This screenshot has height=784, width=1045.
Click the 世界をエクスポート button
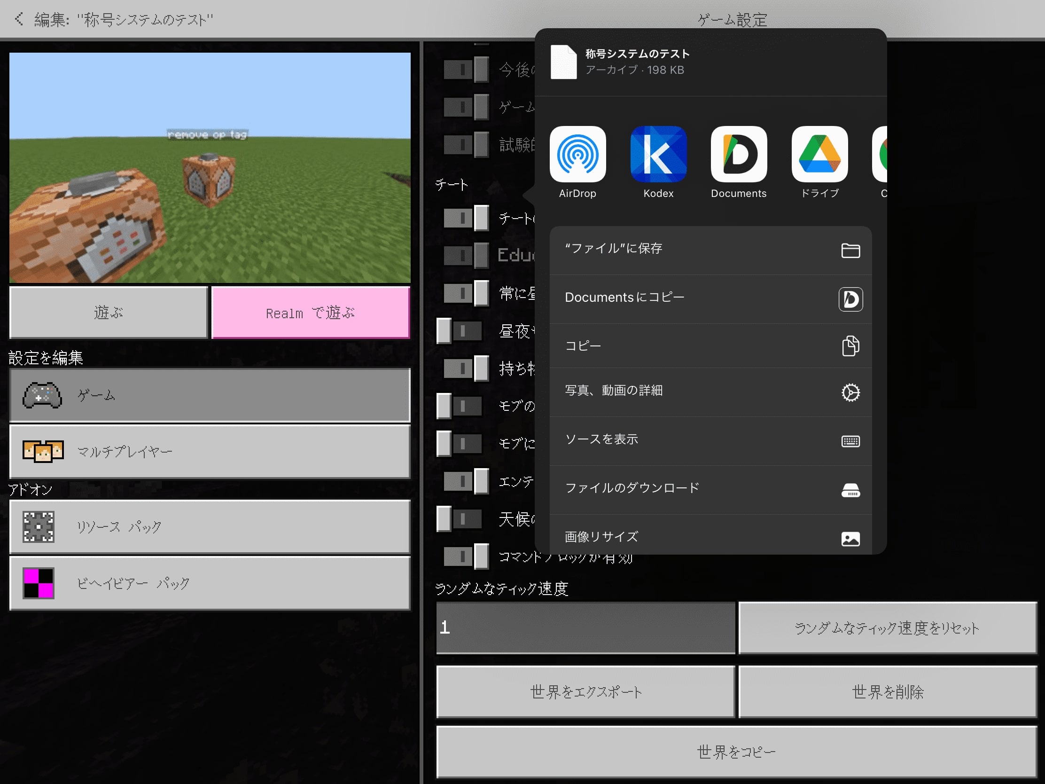click(586, 691)
